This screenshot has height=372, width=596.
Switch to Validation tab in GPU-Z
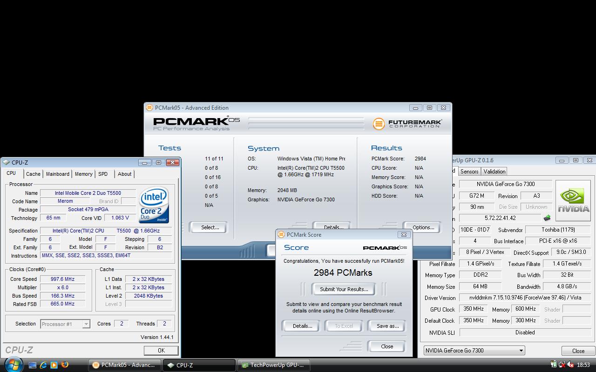(494, 172)
